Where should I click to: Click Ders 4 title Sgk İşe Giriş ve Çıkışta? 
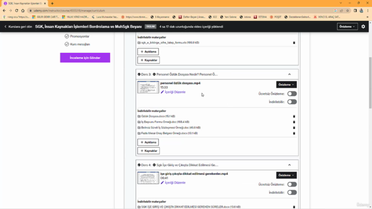tap(187, 165)
